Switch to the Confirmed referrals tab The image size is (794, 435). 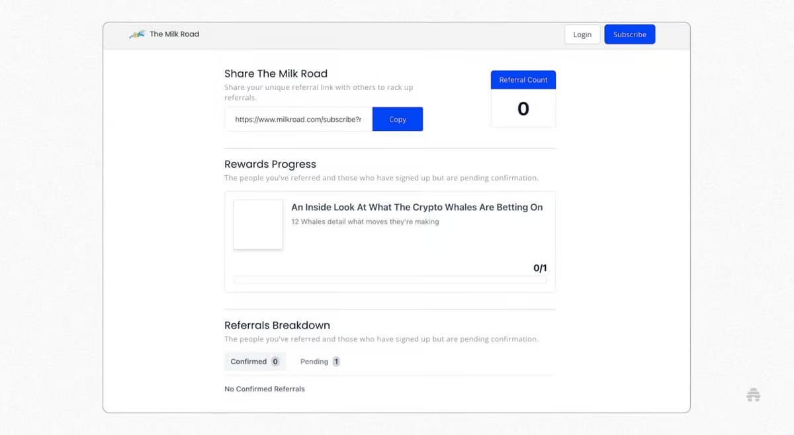pos(254,361)
